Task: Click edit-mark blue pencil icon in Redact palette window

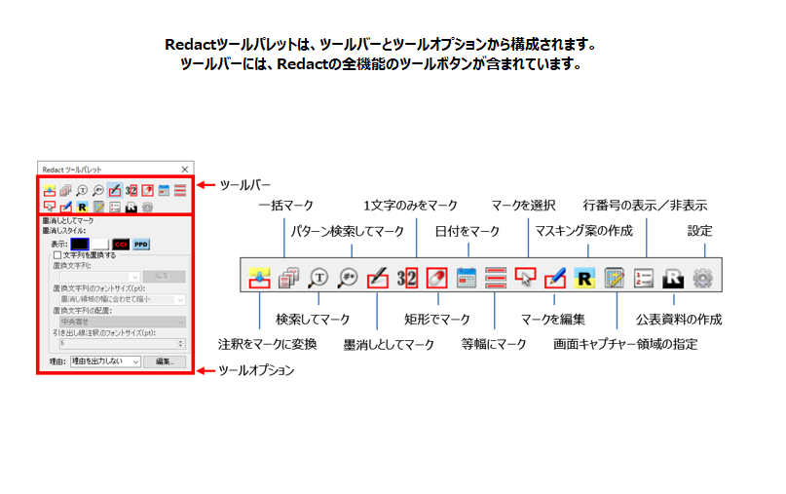Action: [x=65, y=207]
